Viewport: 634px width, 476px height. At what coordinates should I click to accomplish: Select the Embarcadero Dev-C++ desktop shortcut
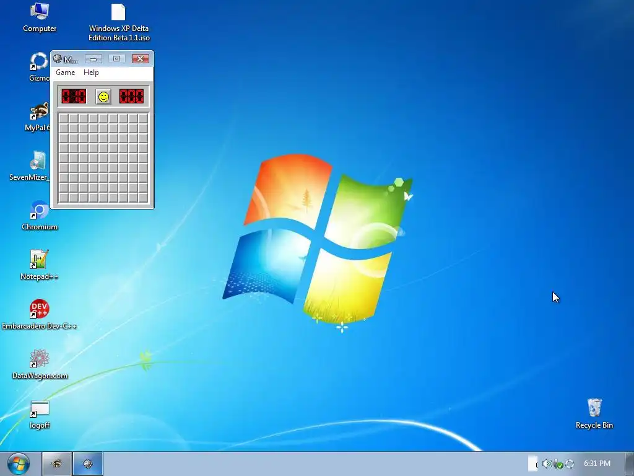[x=39, y=315]
